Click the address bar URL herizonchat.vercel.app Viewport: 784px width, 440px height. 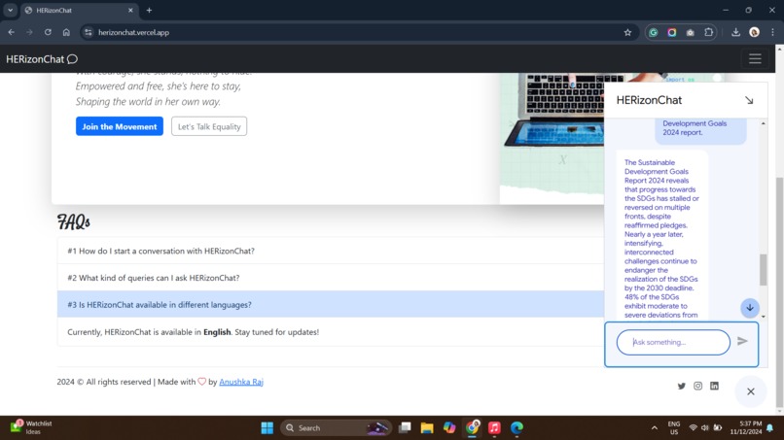point(133,32)
